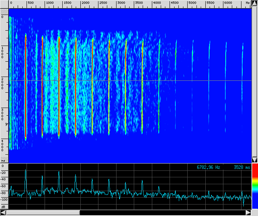Click the empty horizontal scrollbar track
The height and width of the screenshot is (216, 258).
161,212
